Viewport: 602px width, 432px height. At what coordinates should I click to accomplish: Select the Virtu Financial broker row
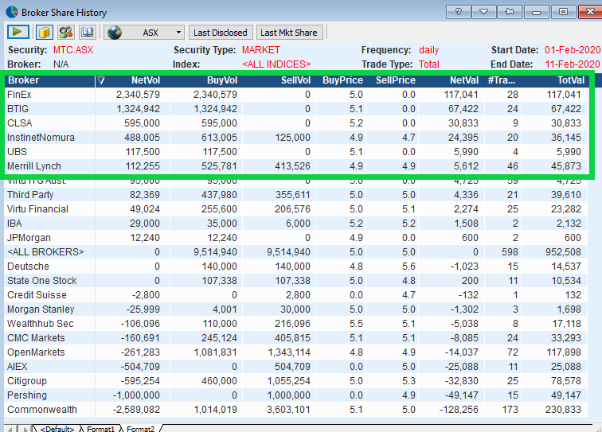click(296, 209)
